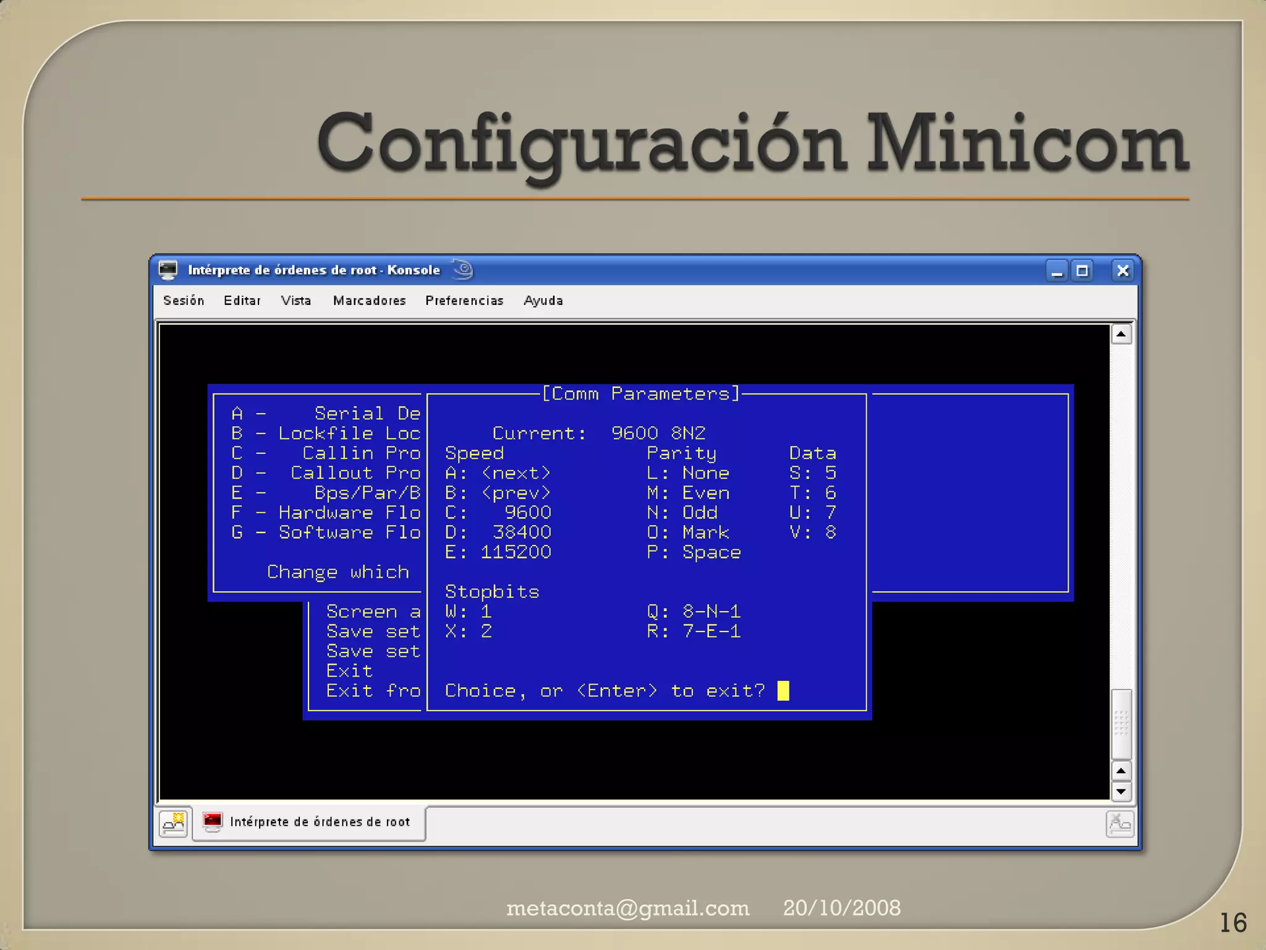
Task: Click the 'P: Space' parity option
Action: pyautogui.click(x=694, y=552)
